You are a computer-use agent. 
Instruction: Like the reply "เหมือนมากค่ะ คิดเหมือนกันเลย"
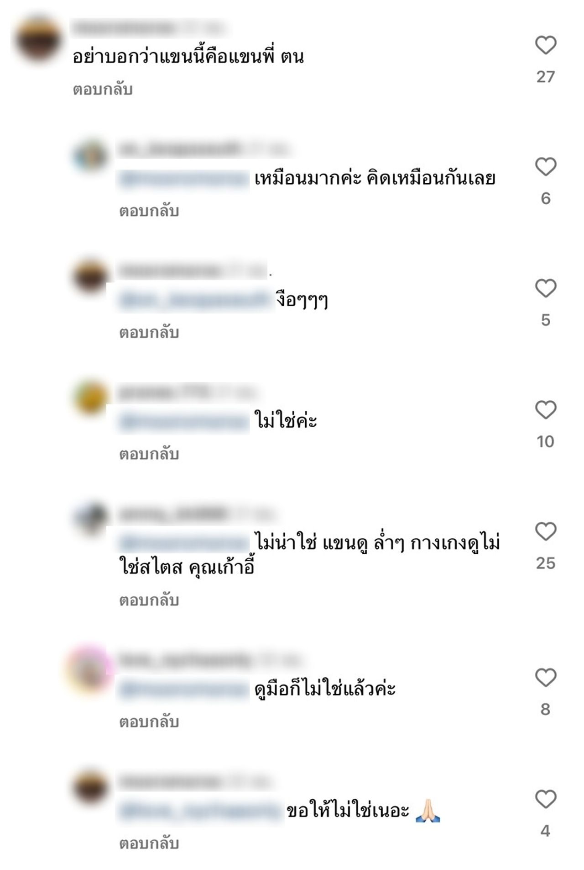pos(546,167)
